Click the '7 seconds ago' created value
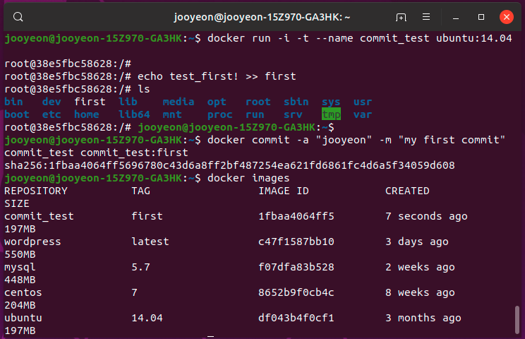Image resolution: width=525 pixels, height=339 pixels. tap(426, 216)
